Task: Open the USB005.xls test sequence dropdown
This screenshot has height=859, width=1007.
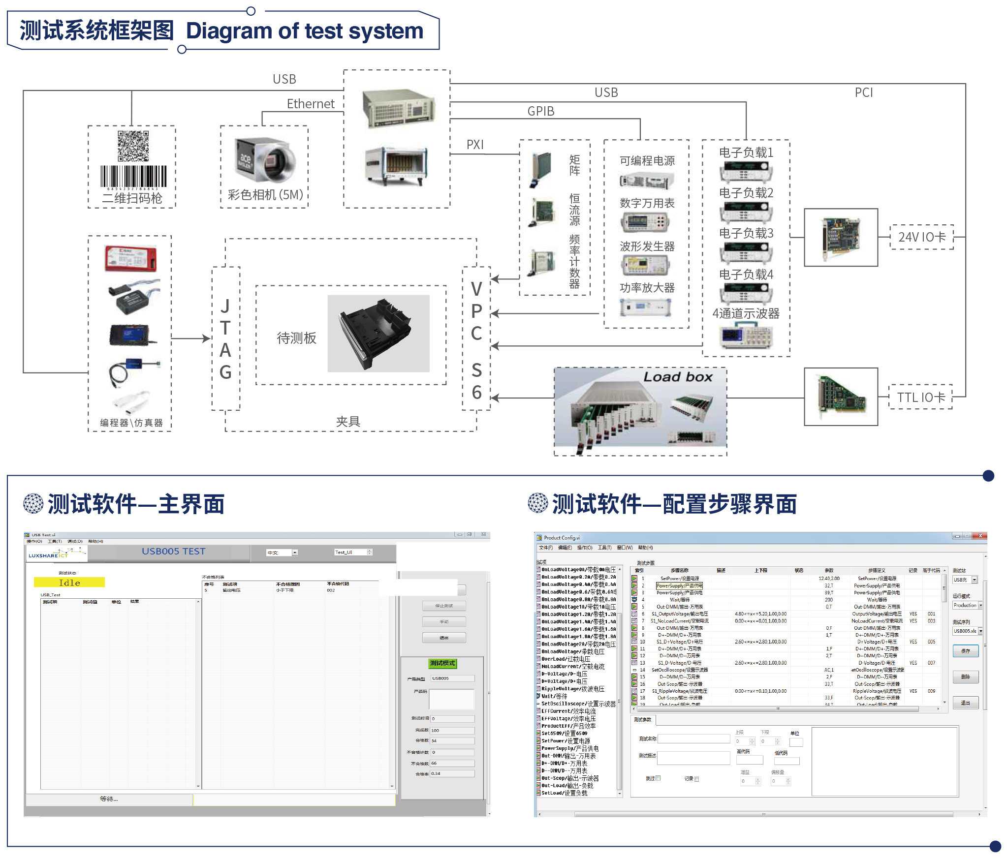Action: 980,631
